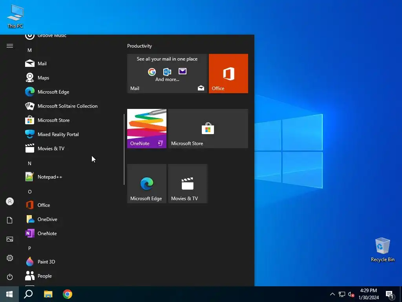Open taskbar Search magnifier
The image size is (402, 302).
point(28,294)
